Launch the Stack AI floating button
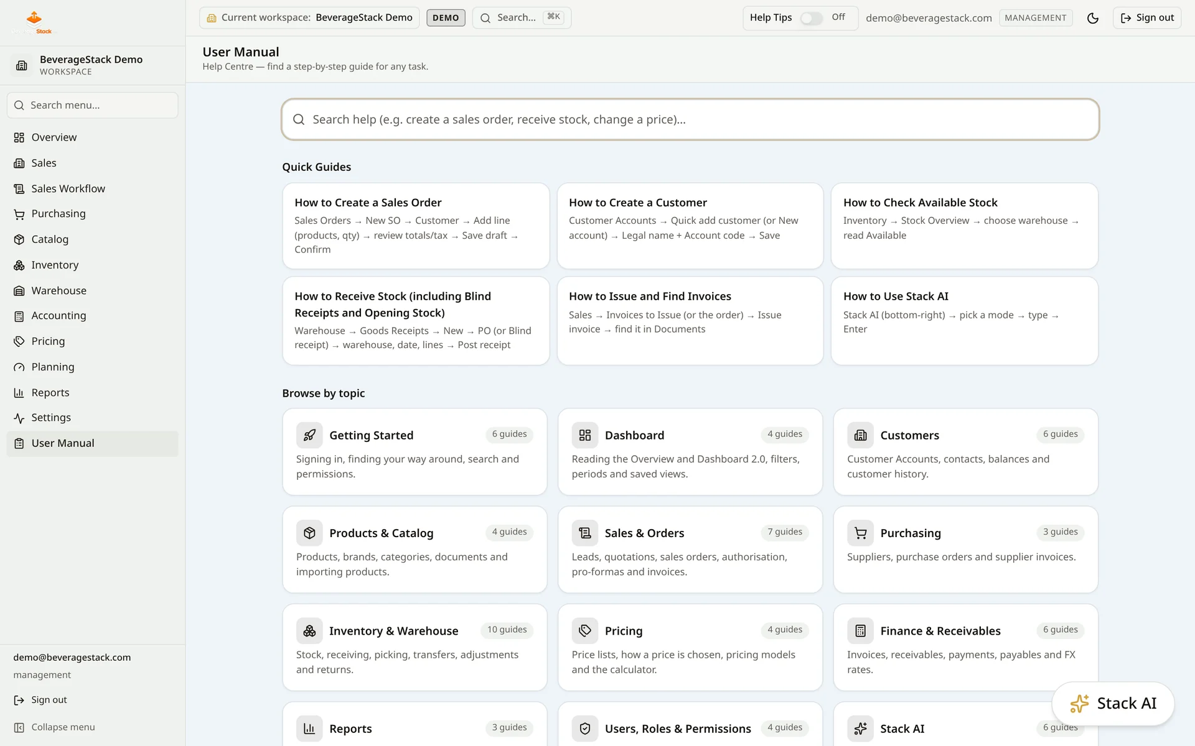 [x=1113, y=703]
